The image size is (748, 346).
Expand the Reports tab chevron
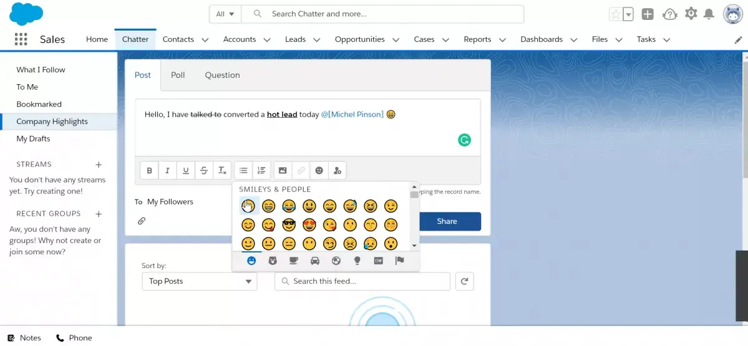tap(502, 40)
